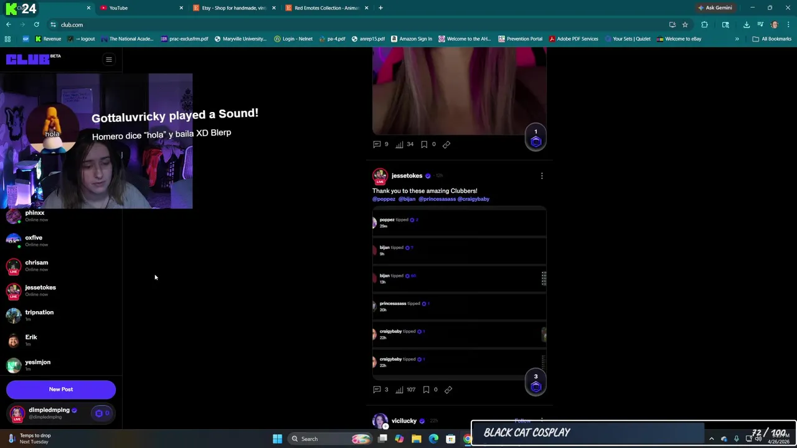Select Erik in the sidebar list
797x448 pixels.
tap(61, 340)
